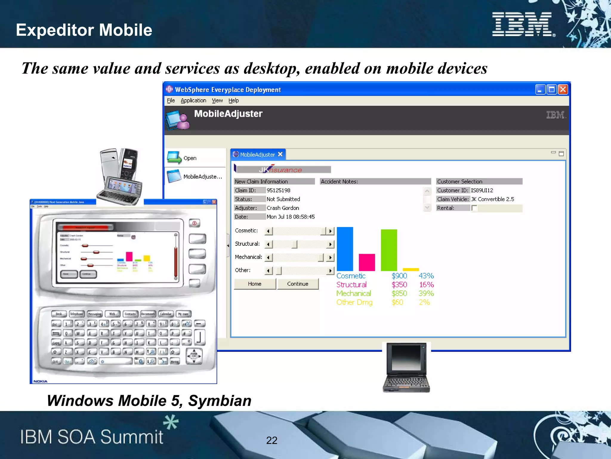Click Adjuster value Crash Gordon
Image resolution: width=611 pixels, height=459 pixels.
coord(283,208)
